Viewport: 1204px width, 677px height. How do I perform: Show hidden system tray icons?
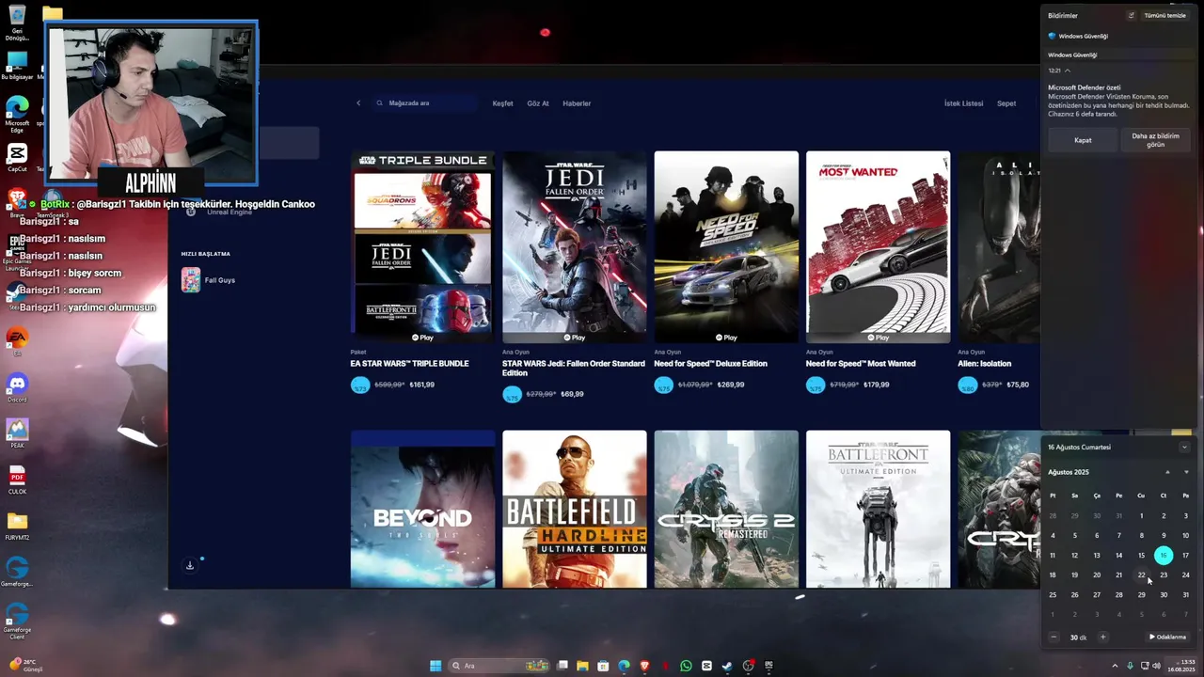point(1115,666)
